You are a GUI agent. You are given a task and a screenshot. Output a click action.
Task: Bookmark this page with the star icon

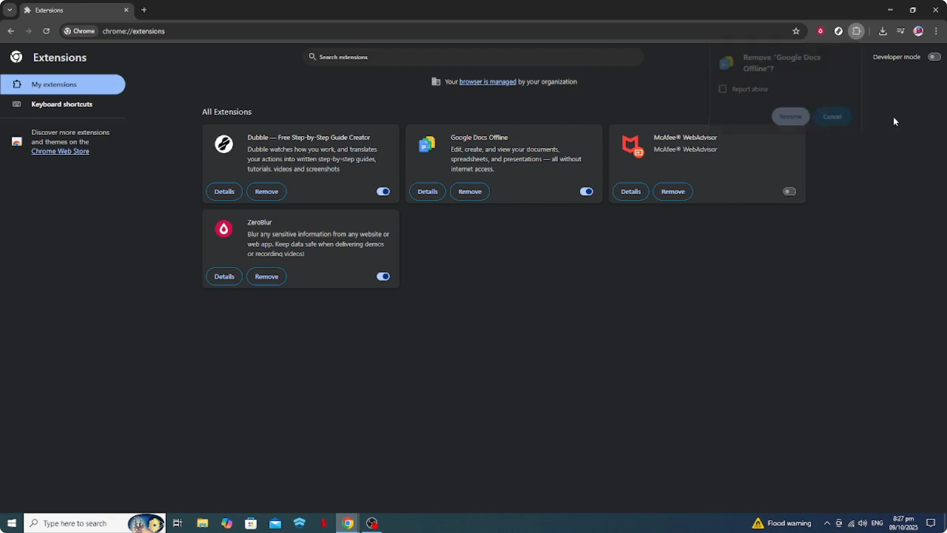[x=796, y=31]
